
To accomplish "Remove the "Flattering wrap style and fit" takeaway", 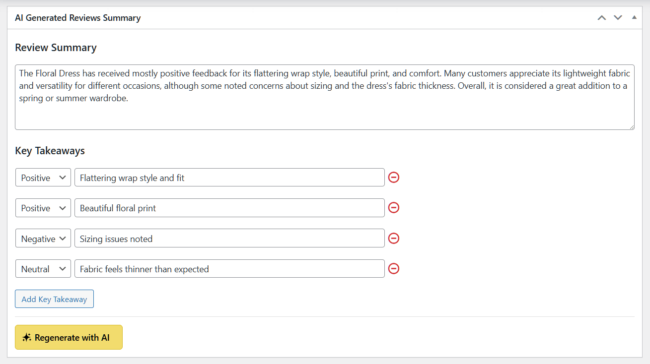I will 394,177.
